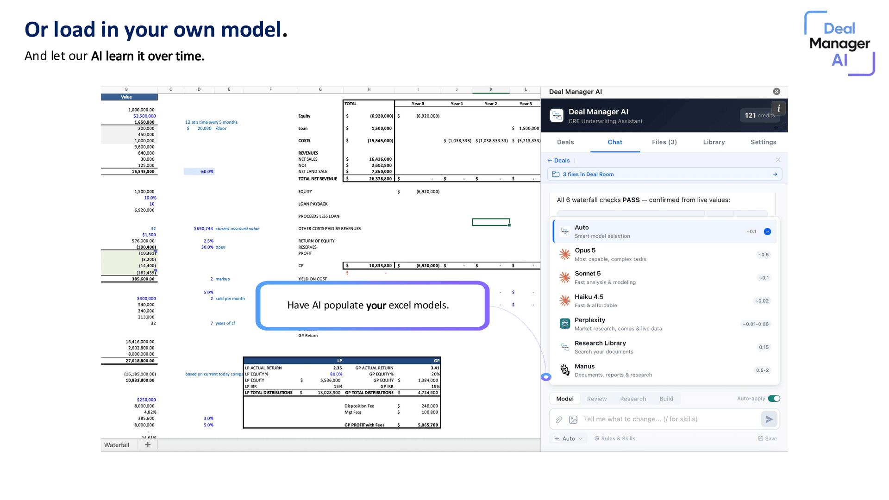Click the blue checkmark on the Auto row
Screen dimensions: 889x500
[767, 231]
